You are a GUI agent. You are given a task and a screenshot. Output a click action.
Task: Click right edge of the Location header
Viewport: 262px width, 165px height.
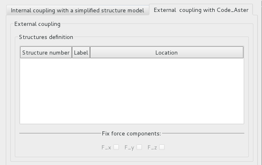(243, 53)
